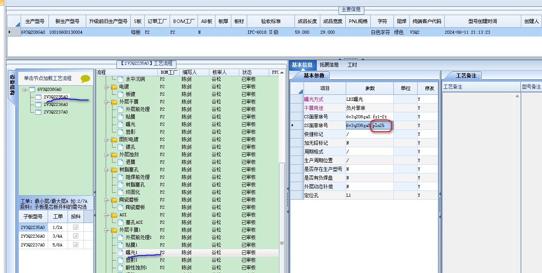Click the folder icon beside AOI
This screenshot has width=542, height=273.
tap(114, 215)
